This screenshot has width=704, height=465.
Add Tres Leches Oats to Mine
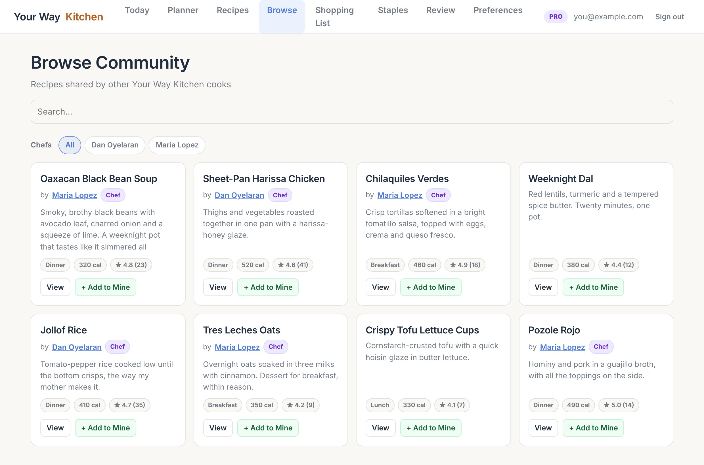(x=268, y=428)
